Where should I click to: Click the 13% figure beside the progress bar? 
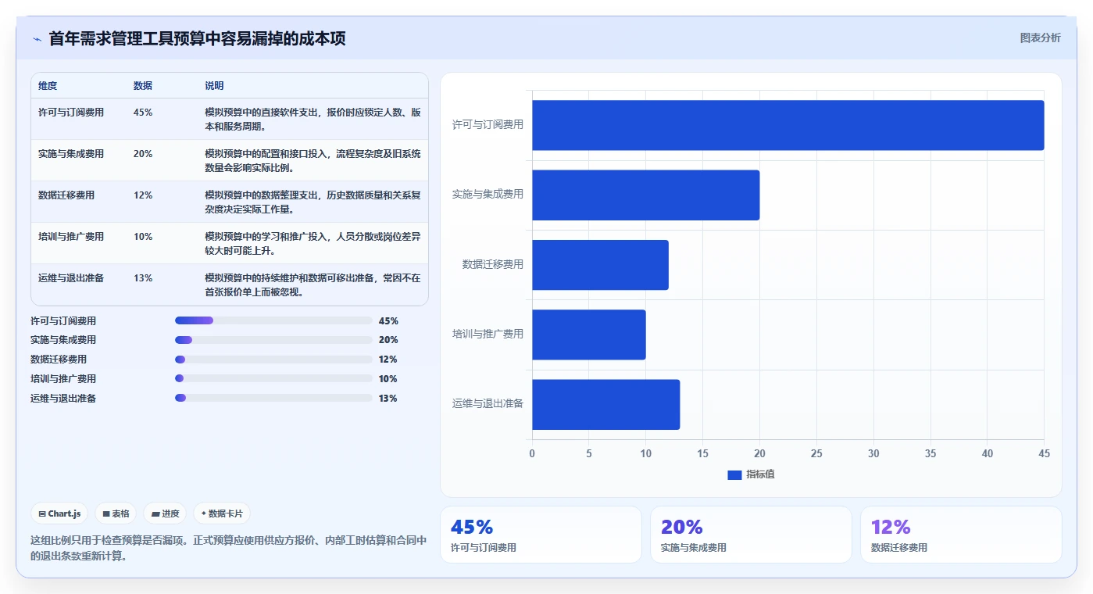[388, 398]
